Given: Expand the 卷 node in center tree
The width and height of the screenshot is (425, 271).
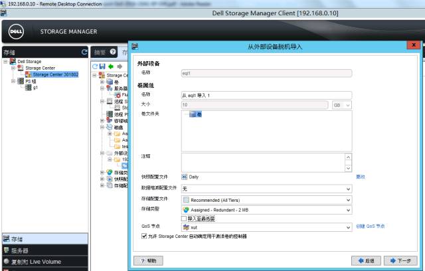Looking at the screenshot, I should 102,82.
